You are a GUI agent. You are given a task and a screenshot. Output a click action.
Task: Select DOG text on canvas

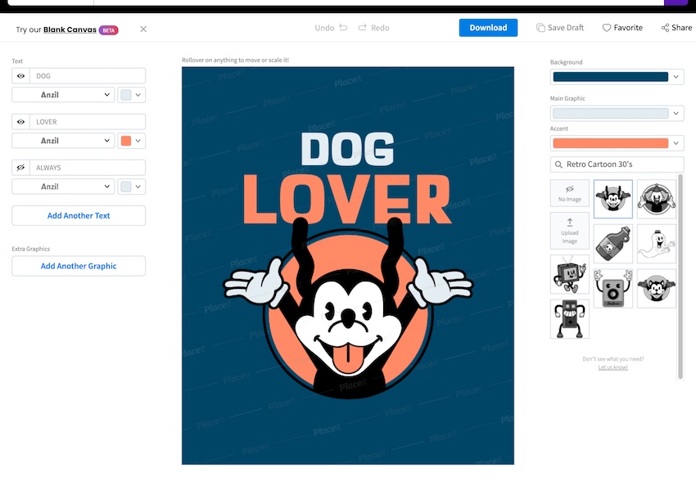[x=347, y=150]
